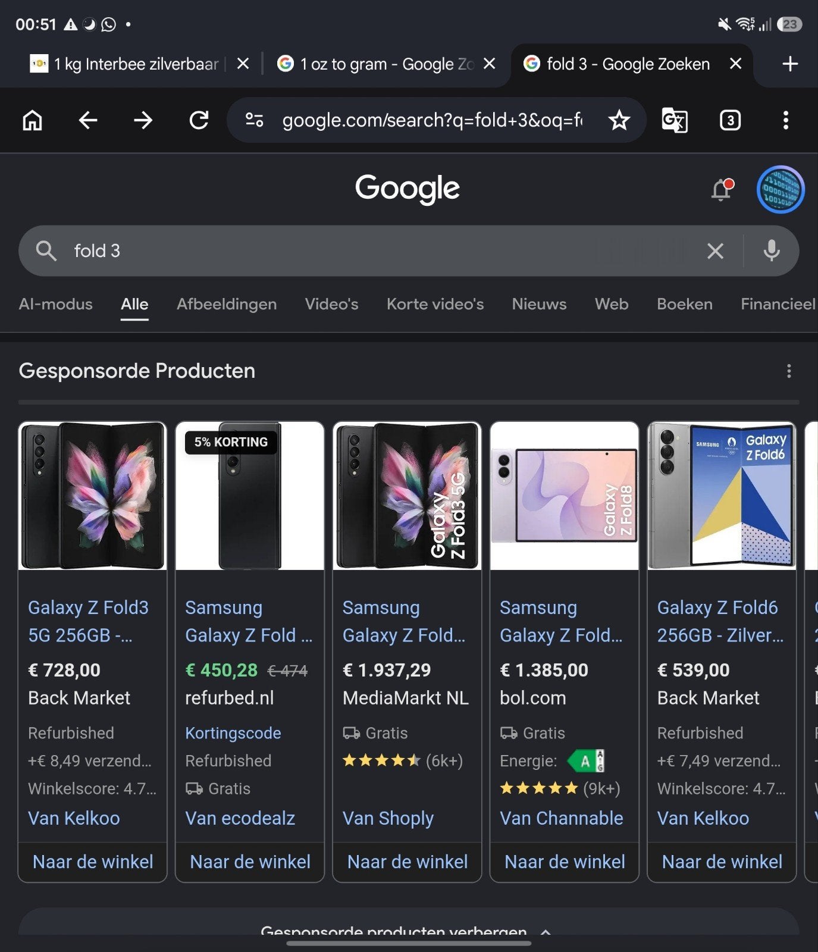
Task: Start voice search with microphone
Action: [772, 251]
